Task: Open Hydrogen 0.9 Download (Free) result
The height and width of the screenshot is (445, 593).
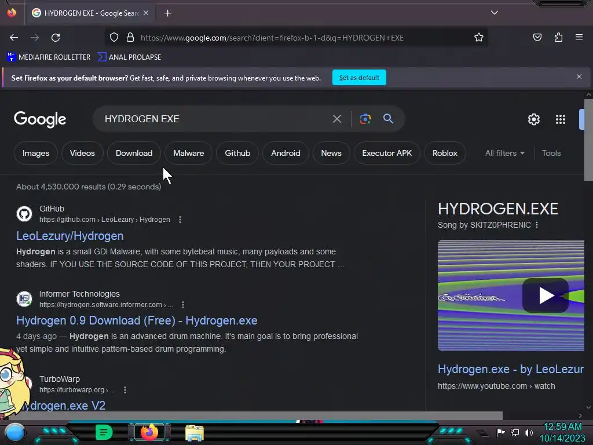Action: tap(137, 320)
